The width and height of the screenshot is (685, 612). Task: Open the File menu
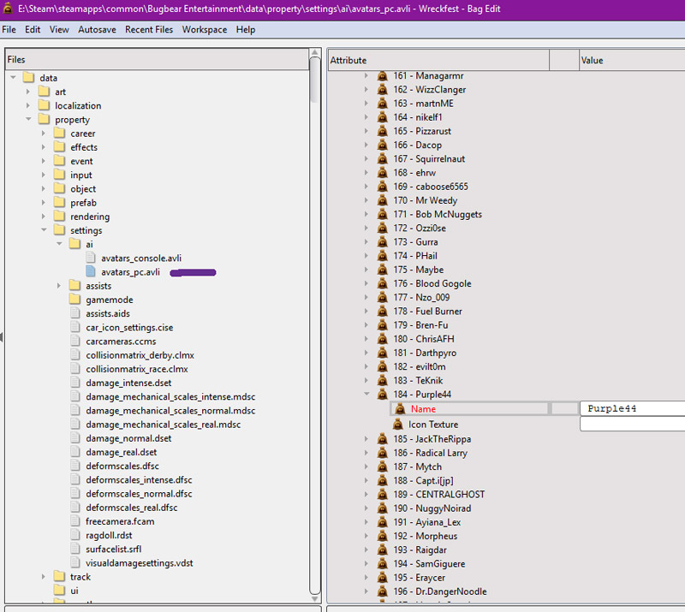(x=9, y=30)
